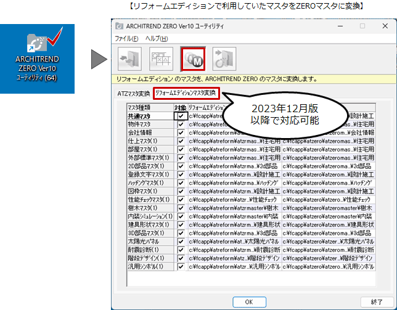Toggle the 汎用シンボル(1) checkbox
The image size is (397, 310).
click(x=181, y=266)
